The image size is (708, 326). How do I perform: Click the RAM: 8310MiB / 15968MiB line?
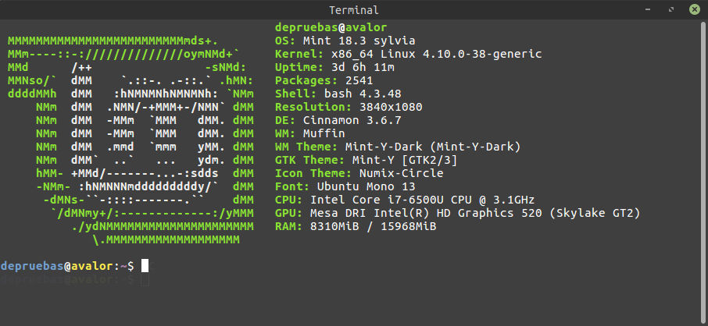(x=356, y=226)
